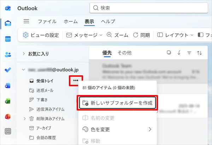Viewport: 212px width, 145px height.
Task: Open the レイアウト layout dropdown
Action: [x=175, y=35]
